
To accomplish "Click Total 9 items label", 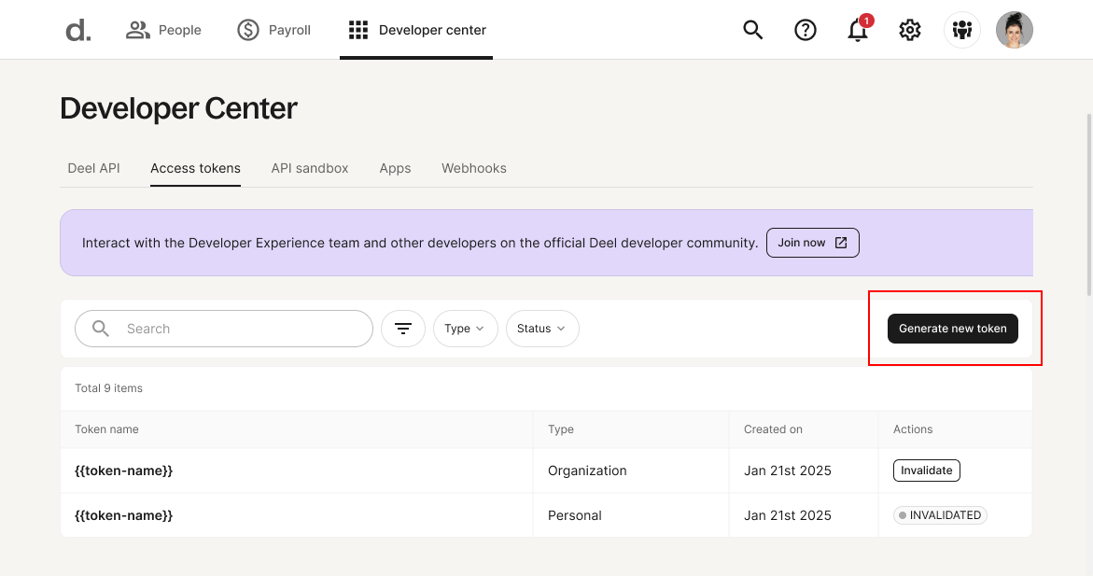I will [109, 388].
